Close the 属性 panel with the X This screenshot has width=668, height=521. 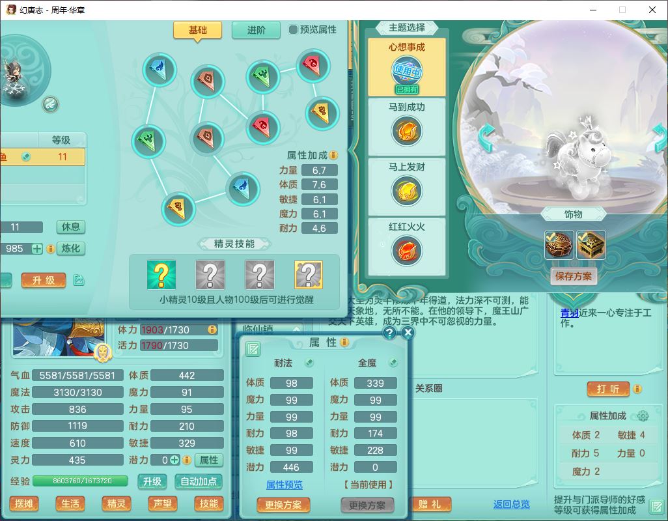pos(408,333)
